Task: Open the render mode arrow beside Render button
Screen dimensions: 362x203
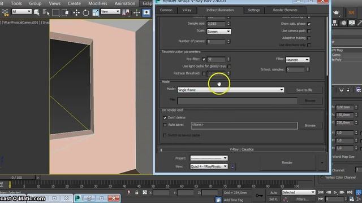Action: tap(322, 163)
